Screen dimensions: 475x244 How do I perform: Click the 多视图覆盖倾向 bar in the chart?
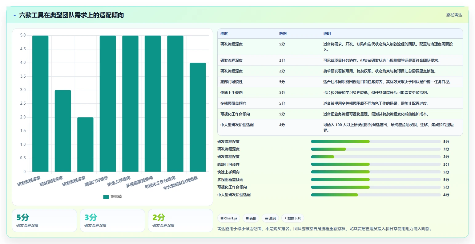click(x=153, y=104)
